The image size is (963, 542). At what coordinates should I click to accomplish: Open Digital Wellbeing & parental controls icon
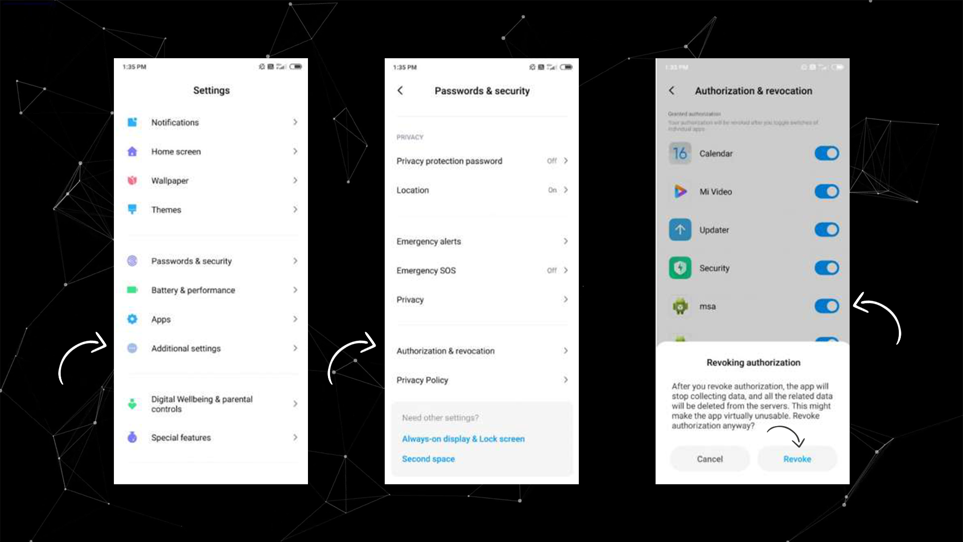[x=131, y=402]
